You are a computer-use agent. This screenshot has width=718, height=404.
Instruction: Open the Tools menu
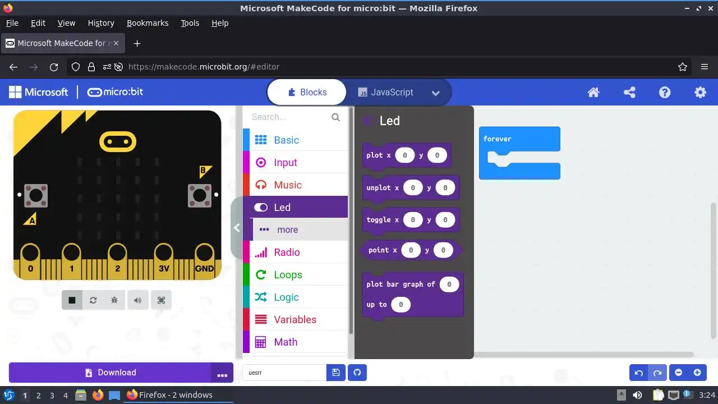tap(190, 23)
